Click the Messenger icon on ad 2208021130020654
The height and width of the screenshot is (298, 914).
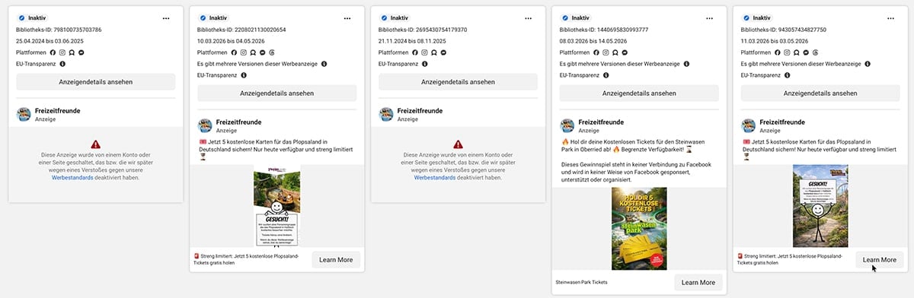coord(262,52)
